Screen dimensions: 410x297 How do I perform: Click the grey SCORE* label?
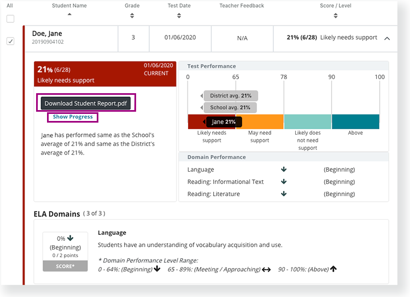click(65, 266)
